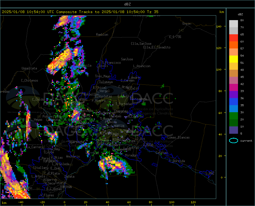Click the 'JUNIN' city label

114,134
